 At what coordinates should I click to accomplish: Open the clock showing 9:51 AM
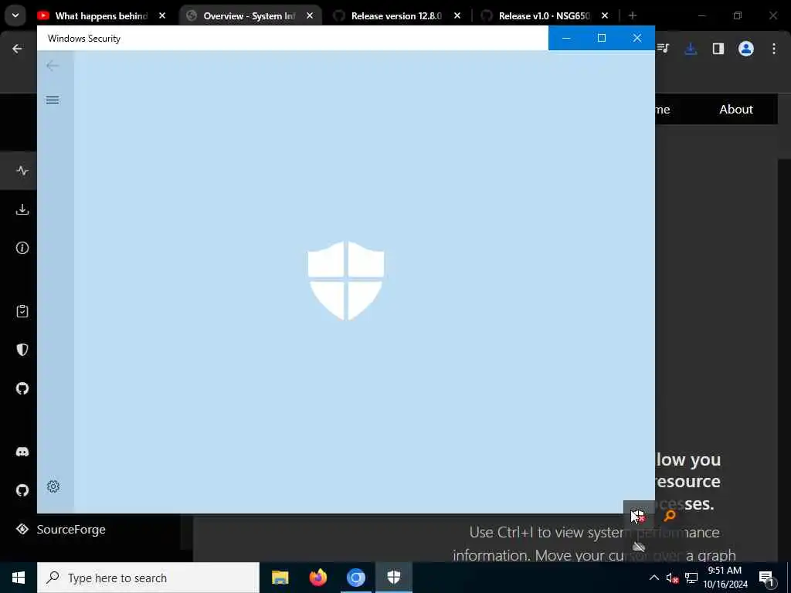[x=725, y=578]
